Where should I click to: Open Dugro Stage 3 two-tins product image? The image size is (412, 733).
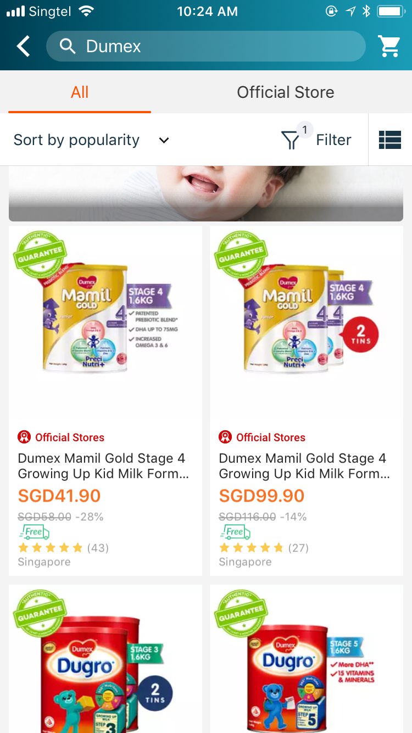pos(105,659)
